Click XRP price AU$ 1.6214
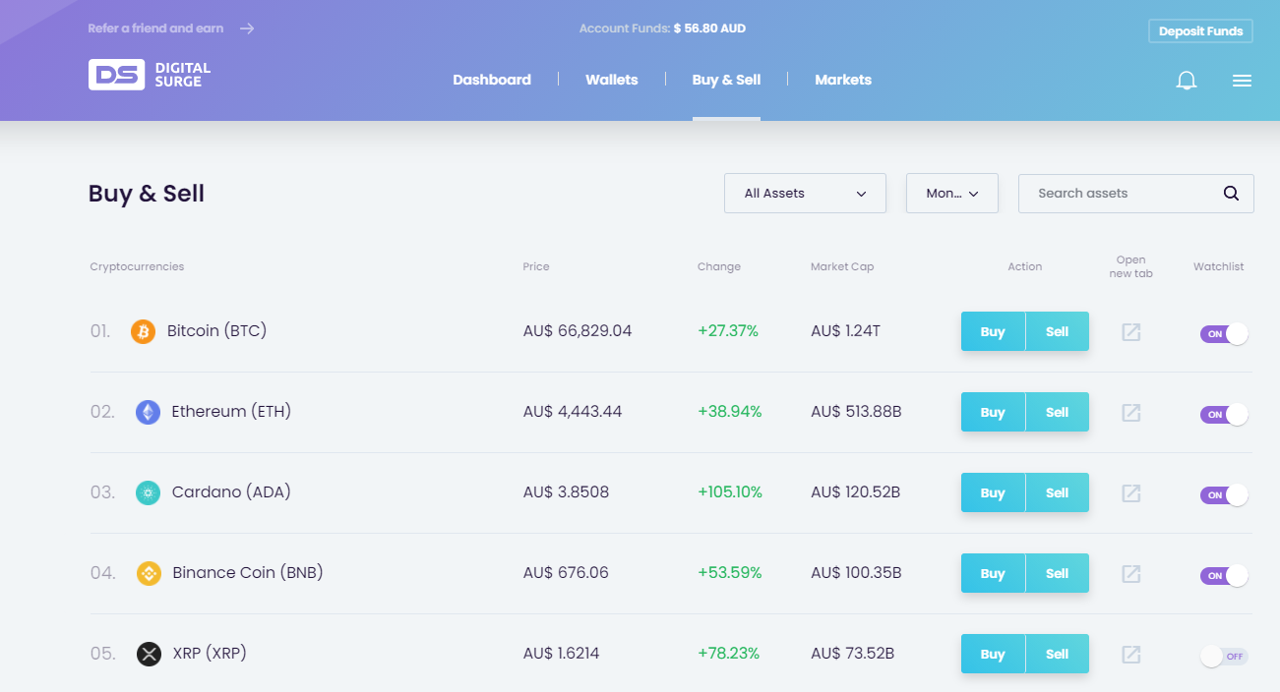Screen dimensions: 1280x692 [561, 654]
